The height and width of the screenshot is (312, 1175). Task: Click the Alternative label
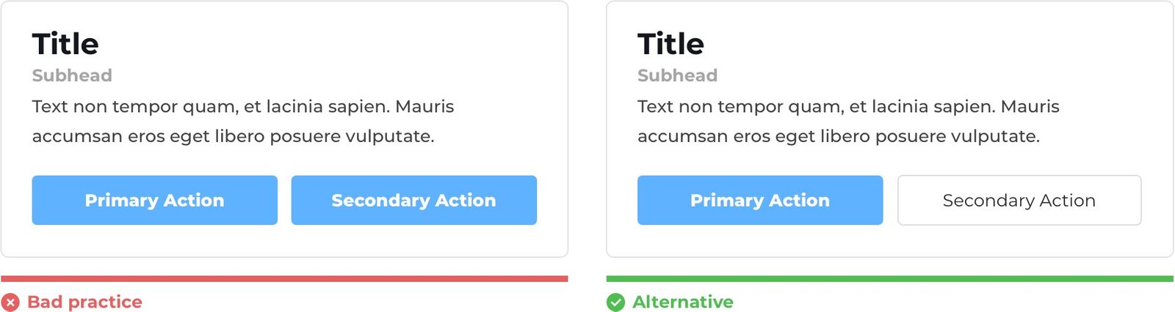tap(683, 302)
